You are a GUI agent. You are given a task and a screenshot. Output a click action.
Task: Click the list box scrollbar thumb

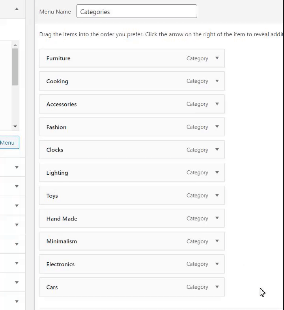15,67
